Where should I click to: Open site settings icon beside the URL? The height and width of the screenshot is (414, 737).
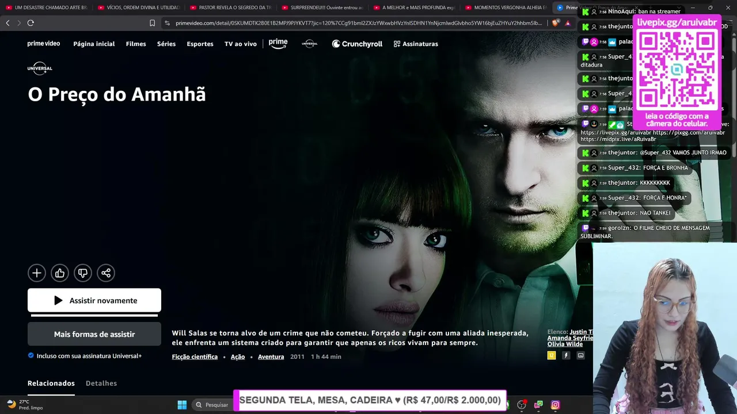(x=167, y=23)
